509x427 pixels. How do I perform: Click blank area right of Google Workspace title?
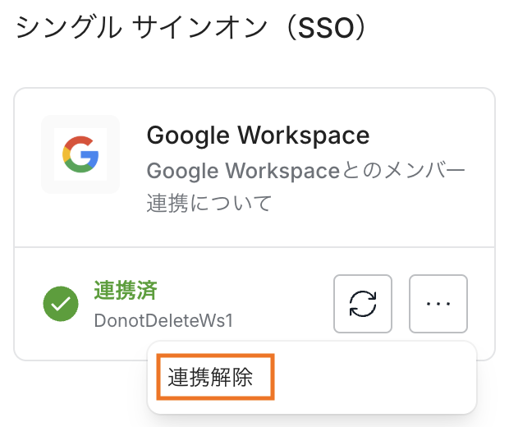coord(427,135)
